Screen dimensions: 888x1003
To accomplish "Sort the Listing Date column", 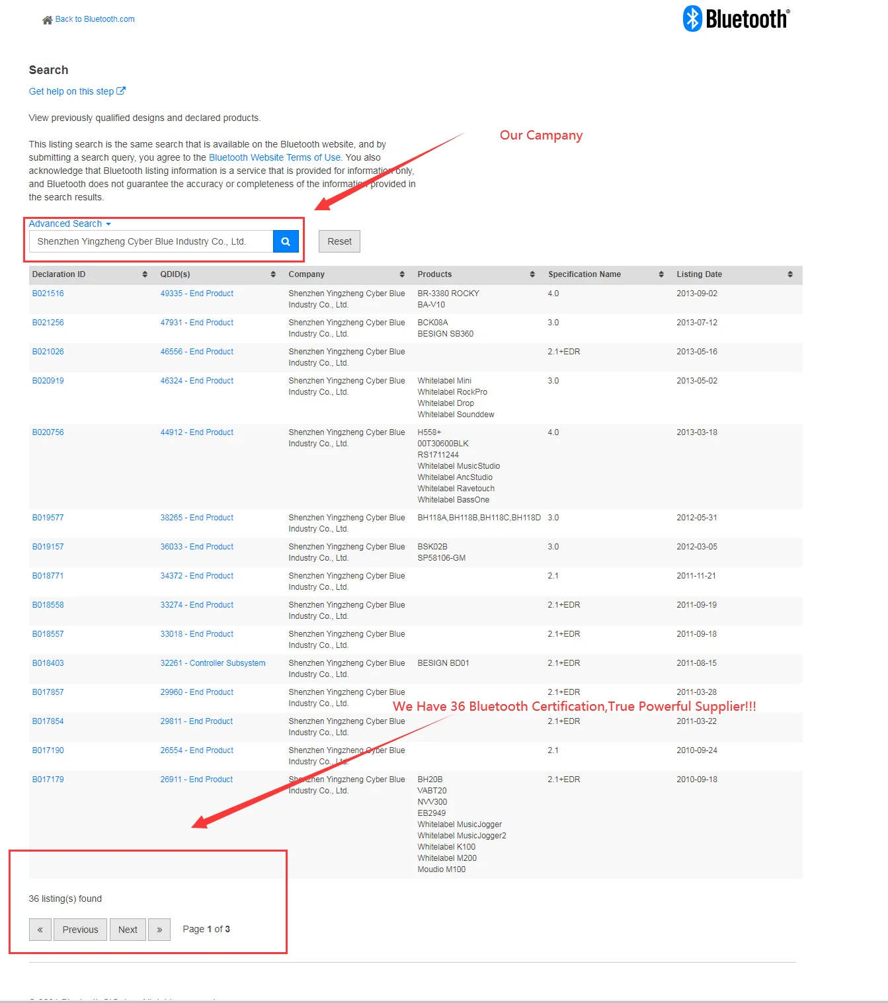I will (790, 274).
